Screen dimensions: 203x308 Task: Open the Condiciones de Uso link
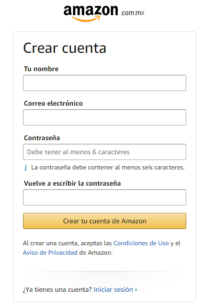click(141, 243)
